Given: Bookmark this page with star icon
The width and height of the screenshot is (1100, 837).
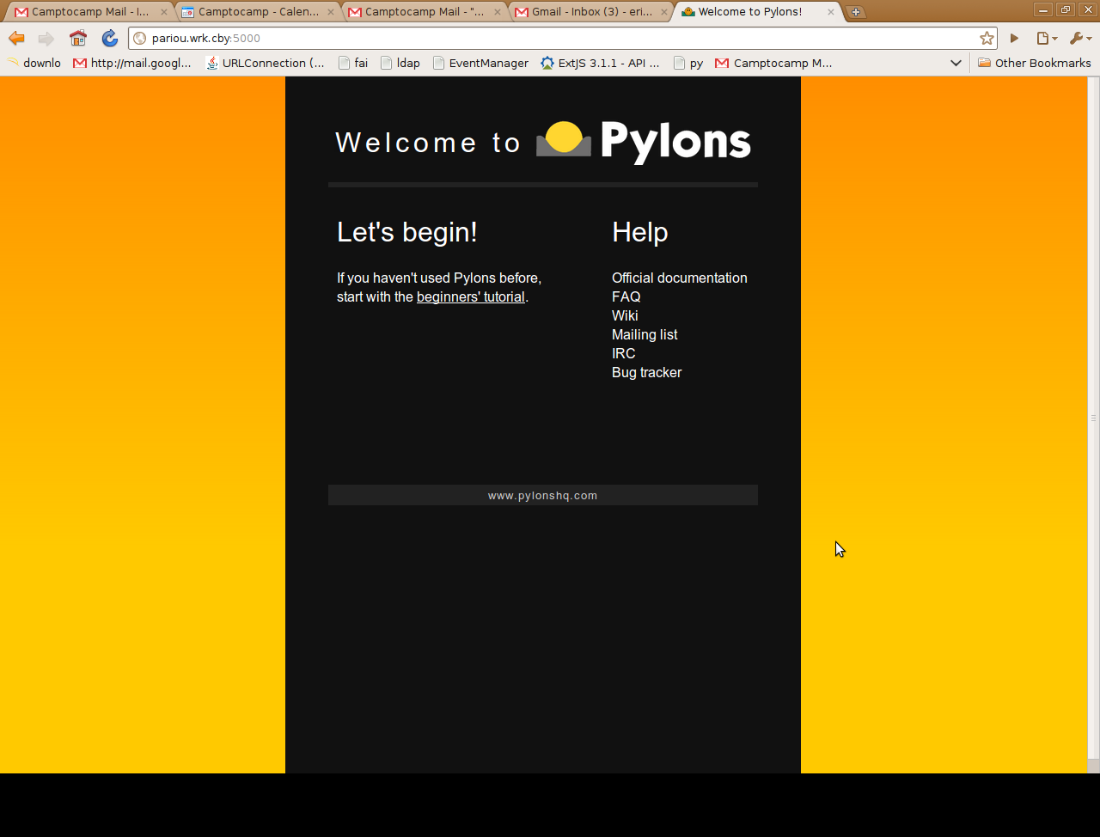Looking at the screenshot, I should 987,38.
